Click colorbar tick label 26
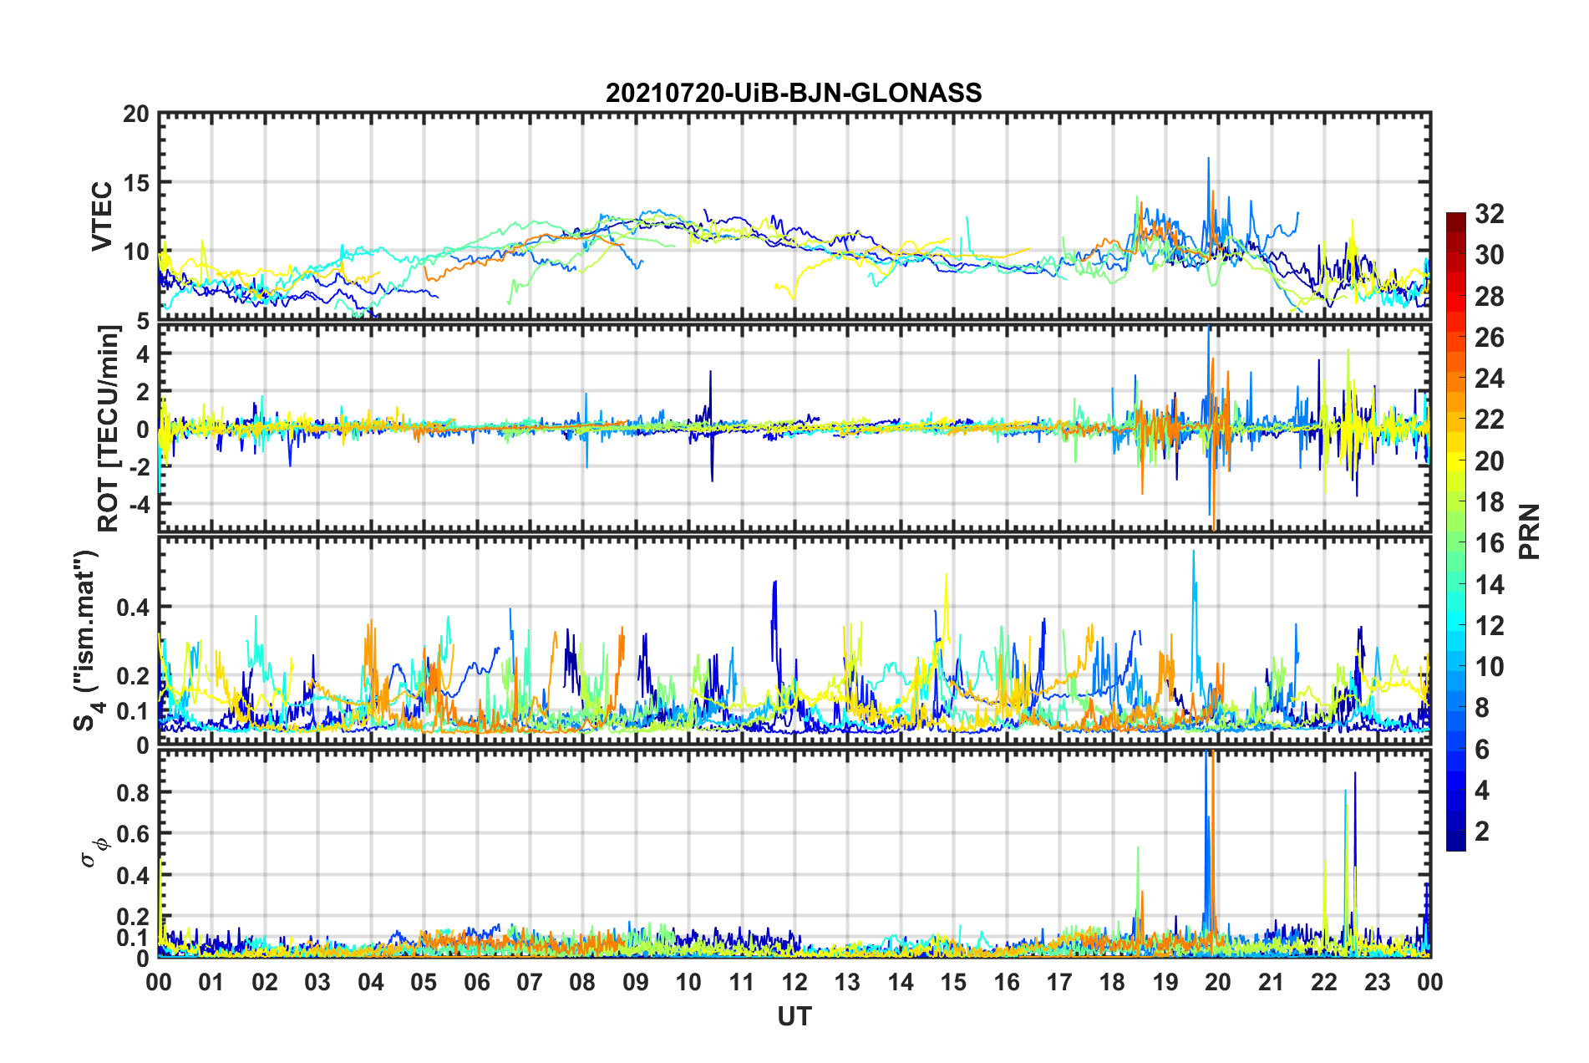This screenshot has height=1063, width=1589. point(1489,338)
